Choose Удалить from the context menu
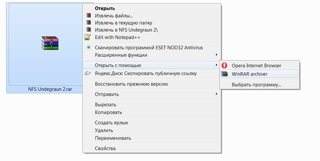Viewport: 320px width, 161px height. [152, 130]
